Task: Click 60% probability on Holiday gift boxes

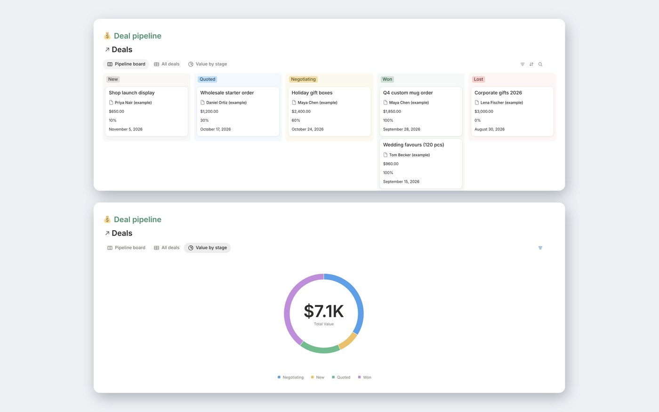Action: (296, 121)
